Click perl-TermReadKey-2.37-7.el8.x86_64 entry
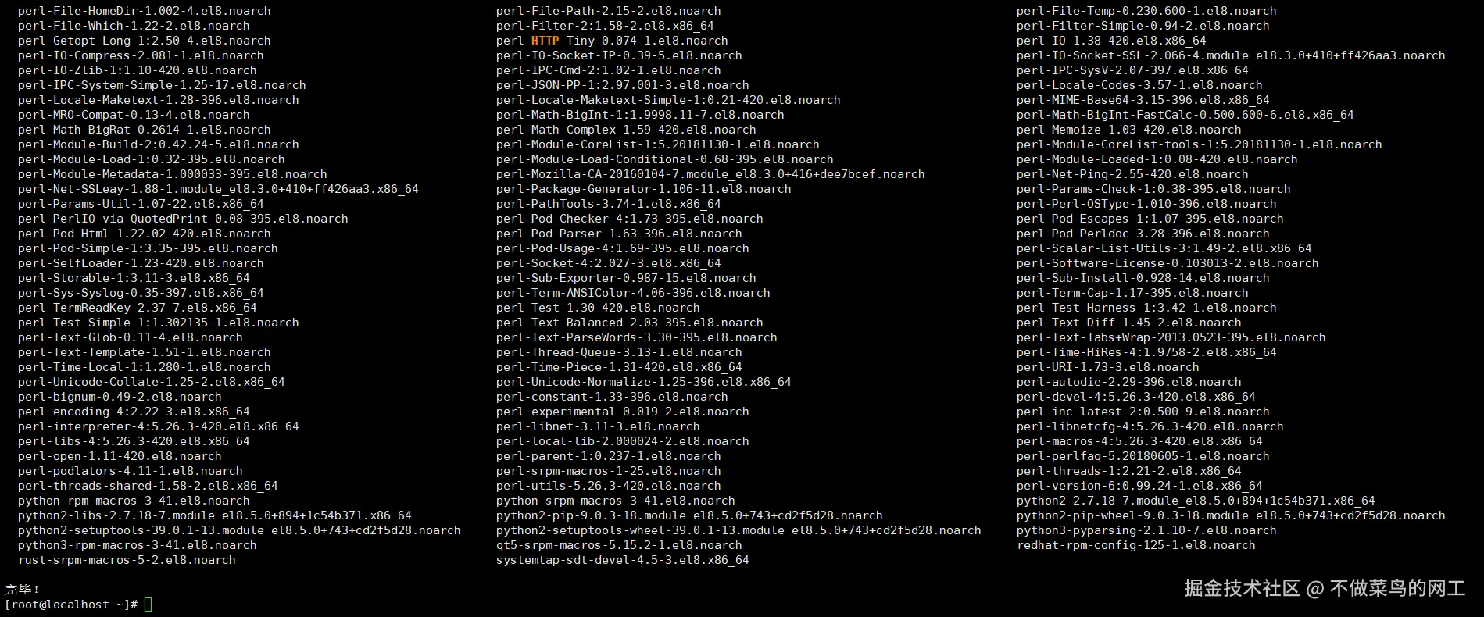Image resolution: width=1484 pixels, height=617 pixels. [x=138, y=308]
